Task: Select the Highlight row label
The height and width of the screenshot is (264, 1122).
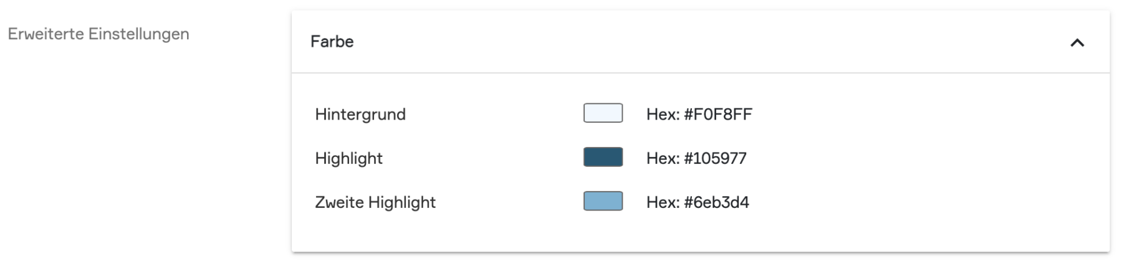Action: click(x=348, y=158)
